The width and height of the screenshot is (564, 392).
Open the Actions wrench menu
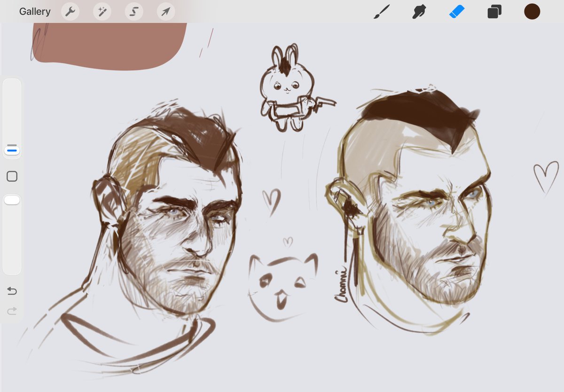70,12
